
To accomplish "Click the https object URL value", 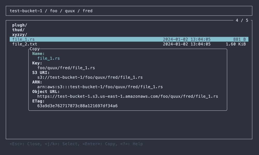I will [127, 97].
